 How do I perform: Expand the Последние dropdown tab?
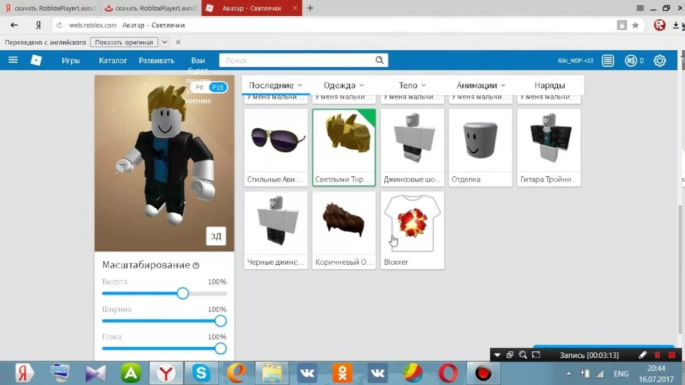pos(276,85)
